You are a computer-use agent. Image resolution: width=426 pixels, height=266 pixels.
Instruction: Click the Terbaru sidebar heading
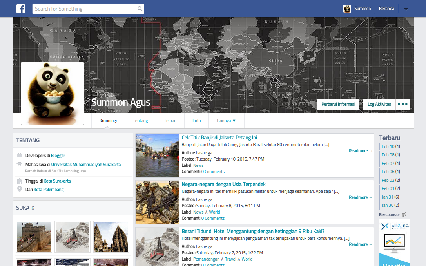[x=390, y=138]
